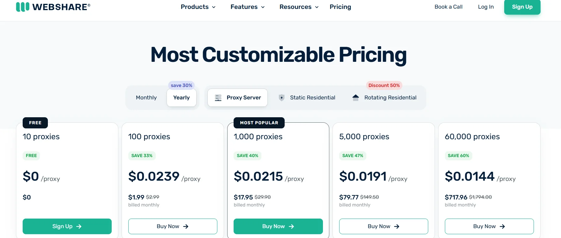Switch billing to Monthly
561x238 pixels.
coord(146,97)
